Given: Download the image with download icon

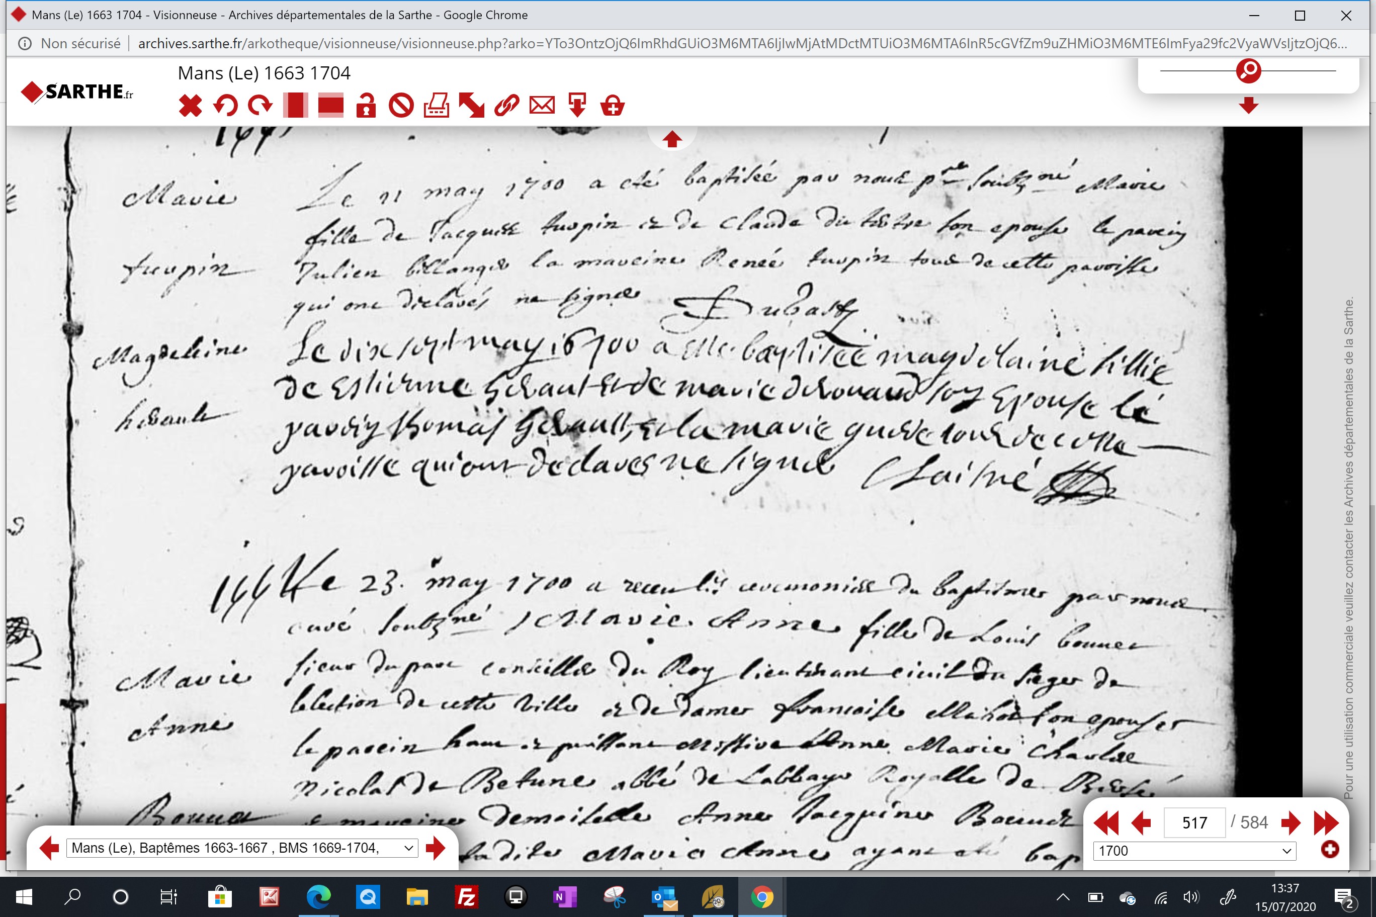Looking at the screenshot, I should coord(577,106).
